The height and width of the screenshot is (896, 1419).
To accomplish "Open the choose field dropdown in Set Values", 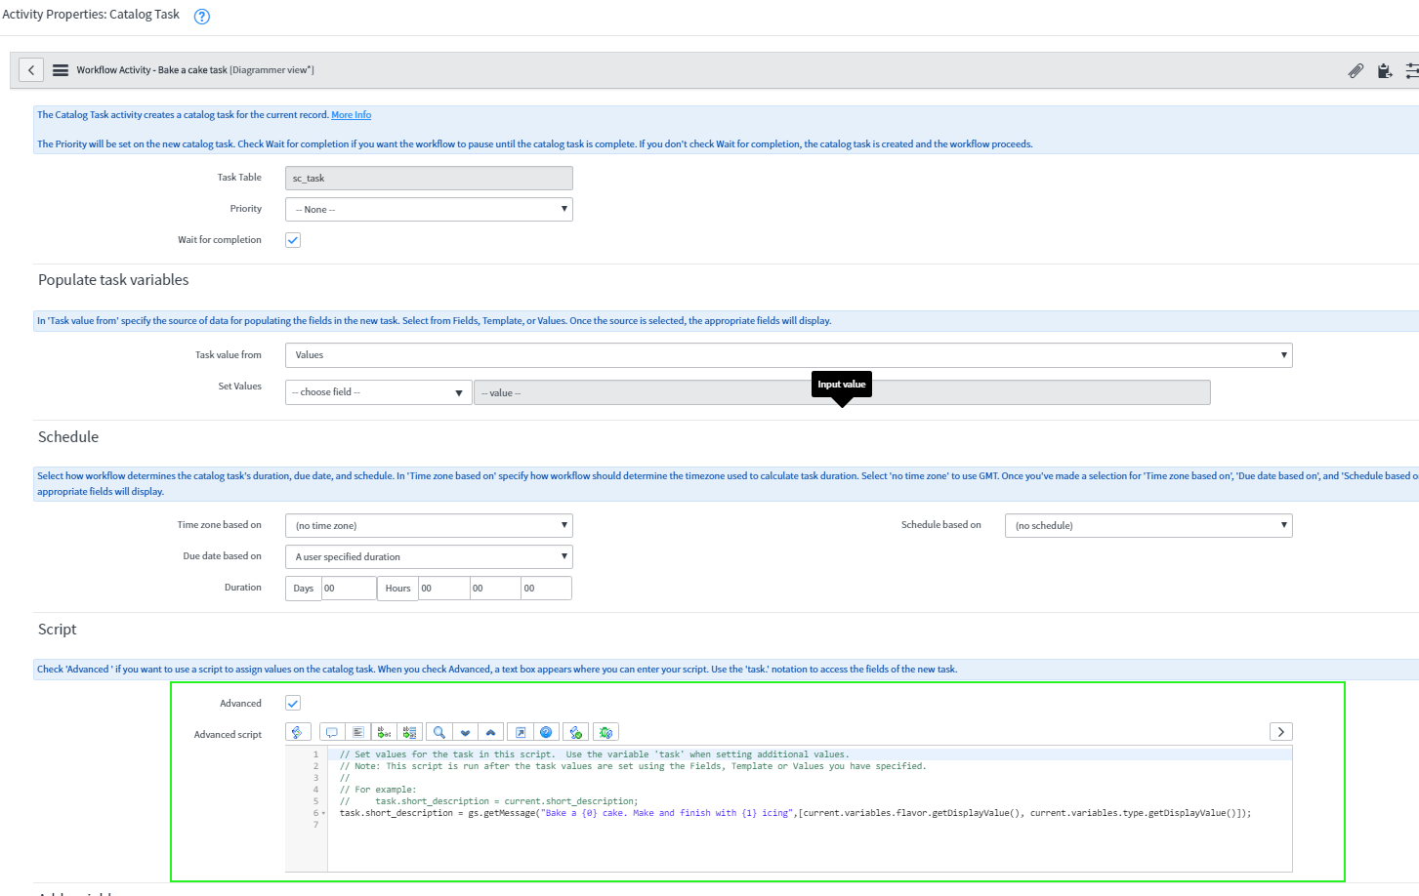I will pyautogui.click(x=378, y=392).
